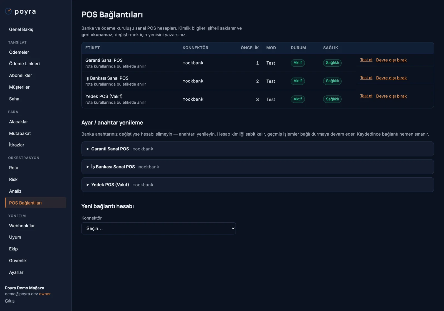Click Test et for İş Bankası Sanal POS
Image resolution: width=444 pixels, height=311 pixels.
tap(366, 78)
